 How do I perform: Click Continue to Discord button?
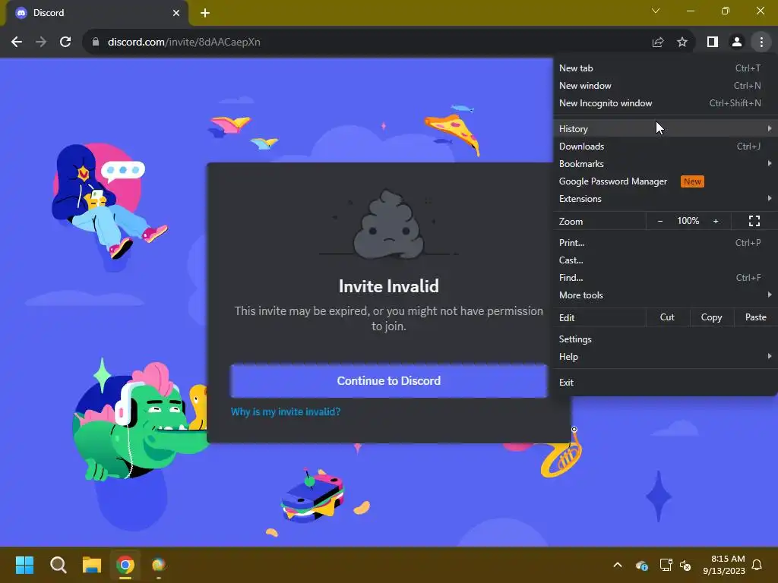coord(389,381)
